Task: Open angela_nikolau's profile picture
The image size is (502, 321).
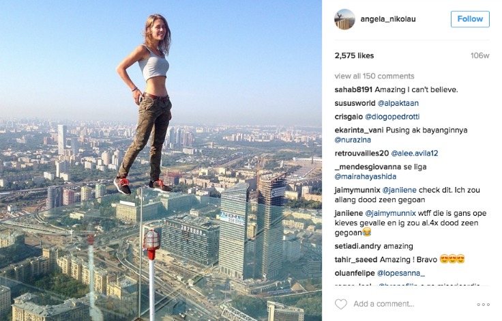Action: coord(345,19)
